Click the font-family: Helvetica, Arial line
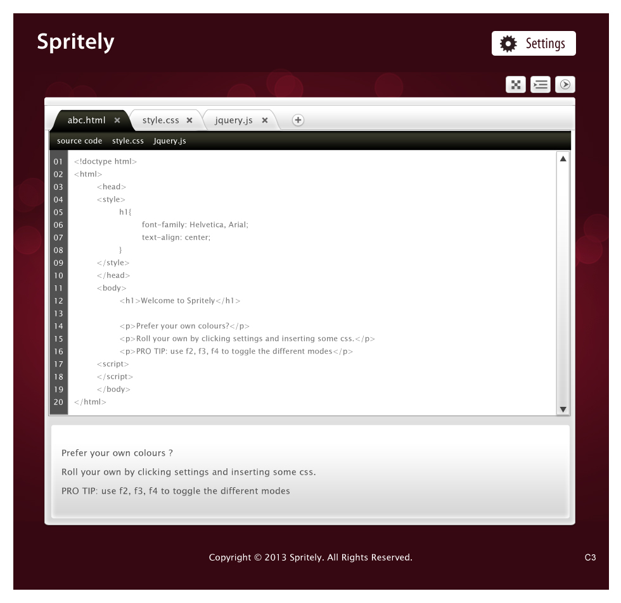The height and width of the screenshot is (603, 621). [x=195, y=225]
